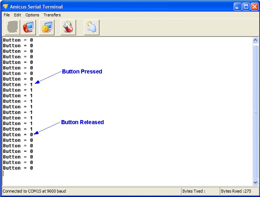Open the File menu
Viewport: 260px width, 197px height.
click(7, 15)
